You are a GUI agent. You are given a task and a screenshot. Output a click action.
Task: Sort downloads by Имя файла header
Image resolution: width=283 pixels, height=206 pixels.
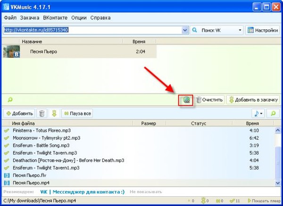[x=71, y=123]
